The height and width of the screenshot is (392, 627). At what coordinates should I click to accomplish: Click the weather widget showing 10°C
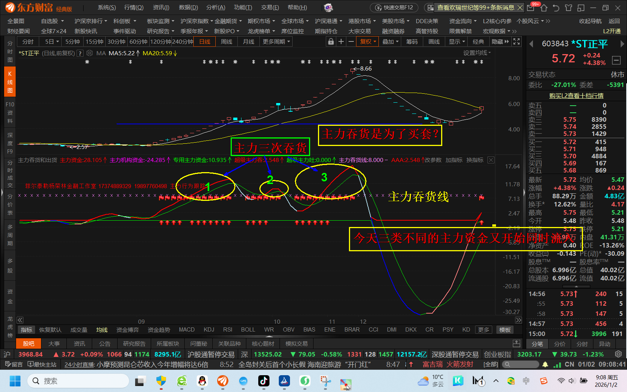point(431,381)
